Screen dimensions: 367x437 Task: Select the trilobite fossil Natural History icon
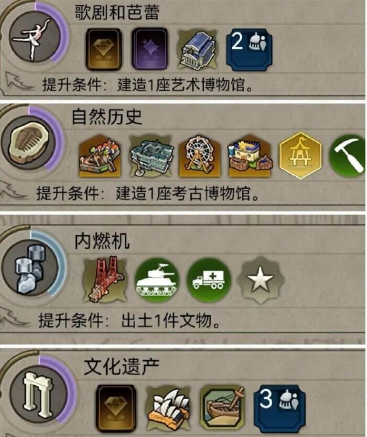(x=30, y=142)
